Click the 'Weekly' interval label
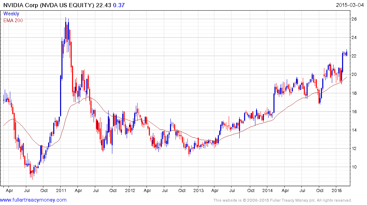367x205 pixels. click(x=11, y=14)
